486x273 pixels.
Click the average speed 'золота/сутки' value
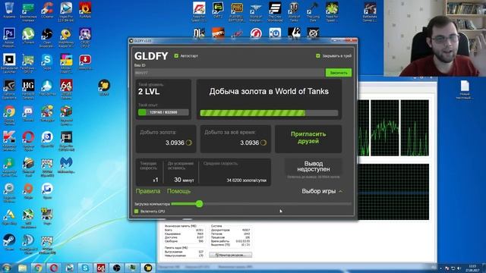point(246,180)
